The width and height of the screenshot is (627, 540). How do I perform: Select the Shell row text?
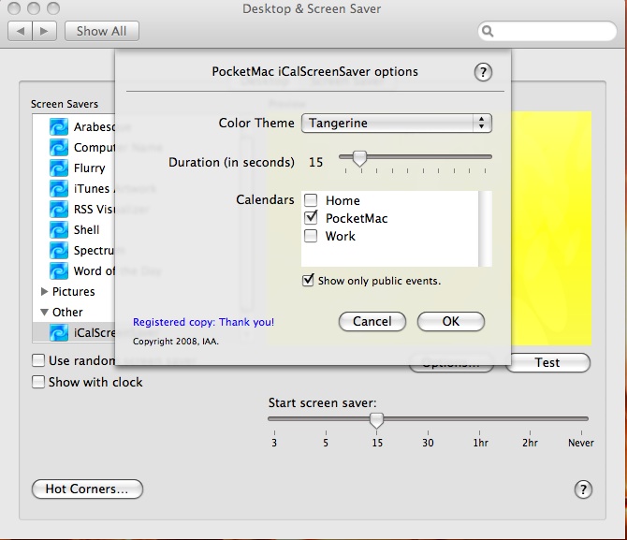86,229
